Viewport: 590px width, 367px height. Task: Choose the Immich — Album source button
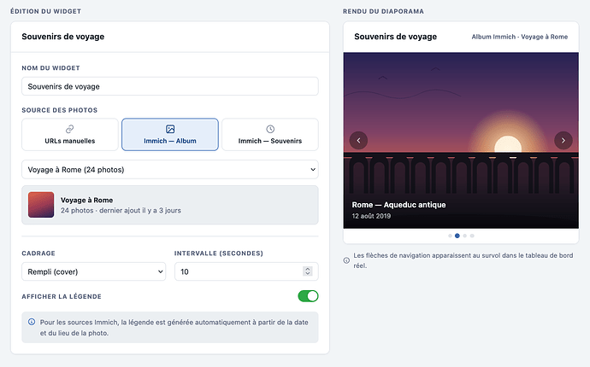pos(170,135)
